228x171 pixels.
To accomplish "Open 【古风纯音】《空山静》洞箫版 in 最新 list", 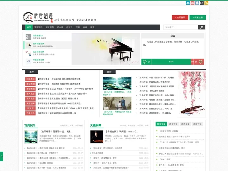I will pyautogui.click(x=151, y=91).
